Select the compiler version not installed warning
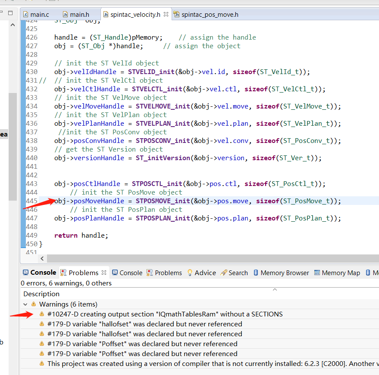The width and height of the screenshot is (379, 375). pyautogui.click(x=200, y=364)
